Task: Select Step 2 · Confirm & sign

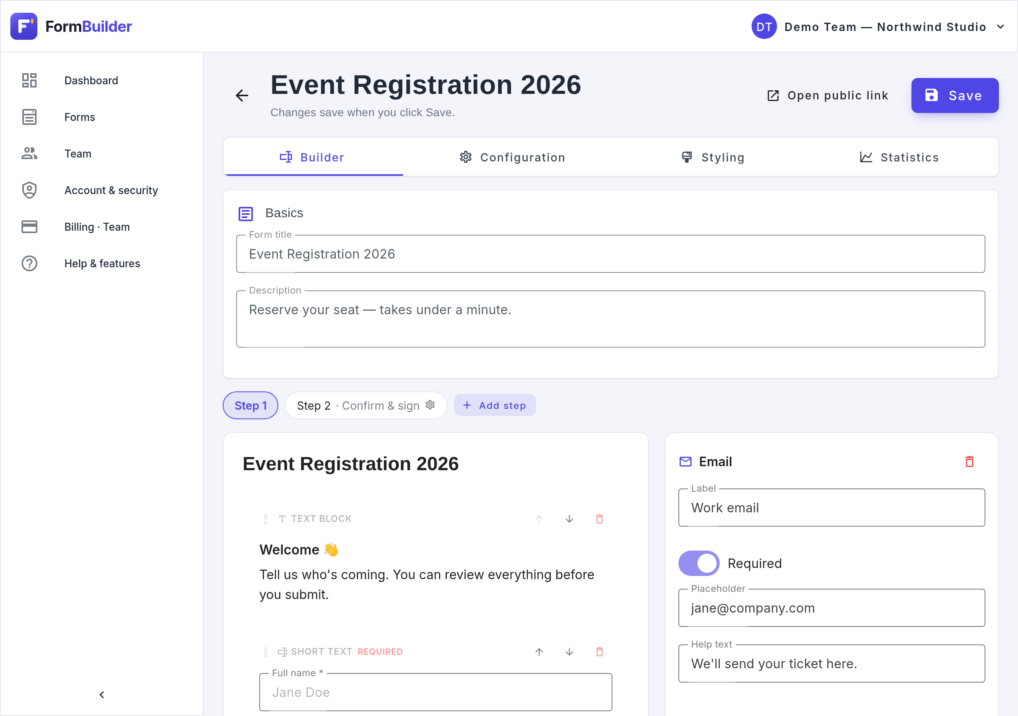Action: pyautogui.click(x=366, y=405)
